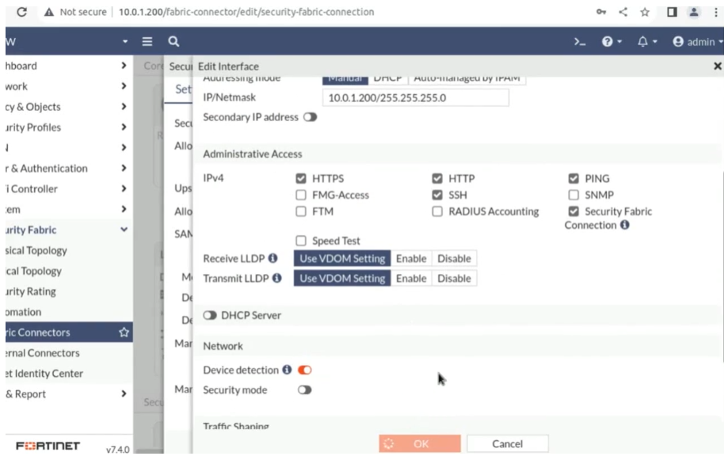The image size is (728, 475).
Task: Launch the CLI console icon
Action: [x=579, y=42]
